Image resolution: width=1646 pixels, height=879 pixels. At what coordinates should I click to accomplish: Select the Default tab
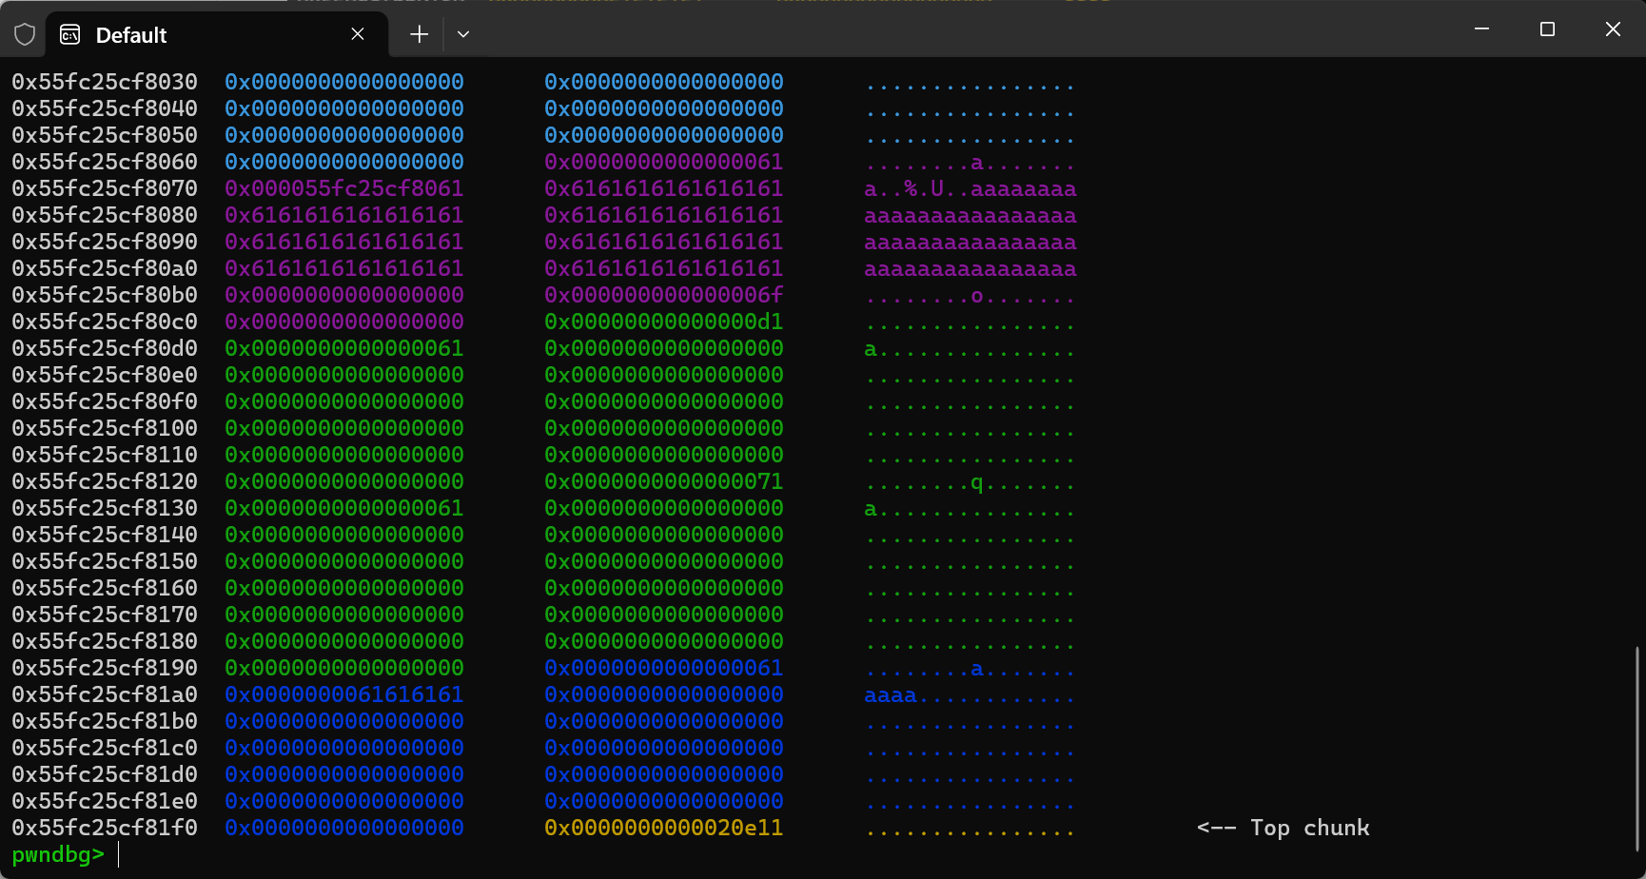pyautogui.click(x=218, y=35)
